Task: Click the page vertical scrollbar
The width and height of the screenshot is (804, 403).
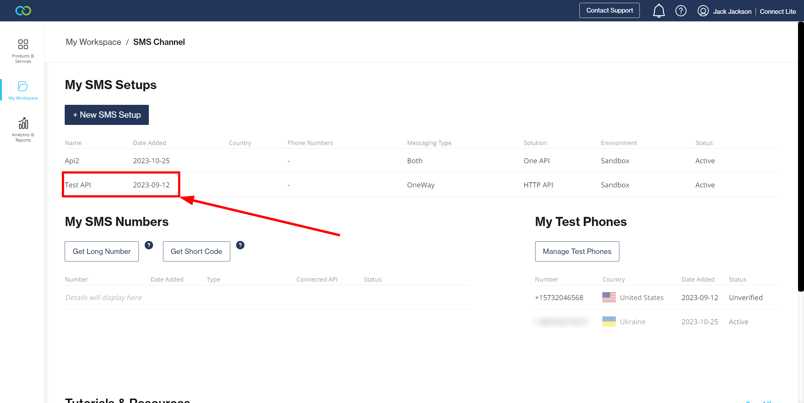Action: 801,157
